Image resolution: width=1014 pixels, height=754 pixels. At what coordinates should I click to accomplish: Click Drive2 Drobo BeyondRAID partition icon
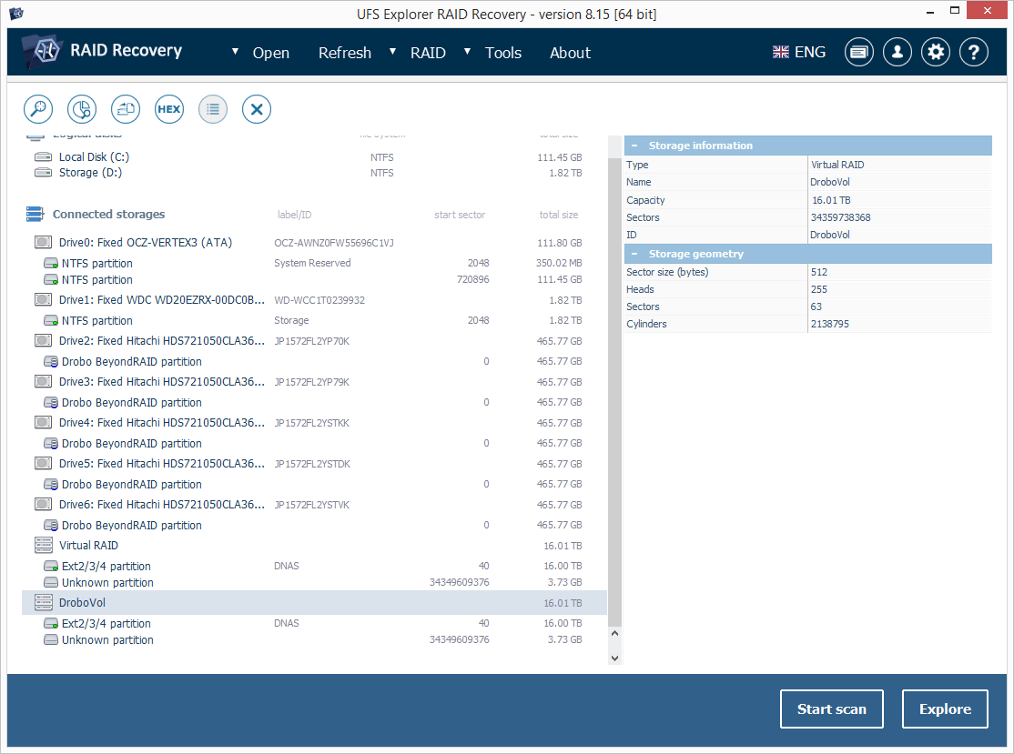pyautogui.click(x=51, y=362)
